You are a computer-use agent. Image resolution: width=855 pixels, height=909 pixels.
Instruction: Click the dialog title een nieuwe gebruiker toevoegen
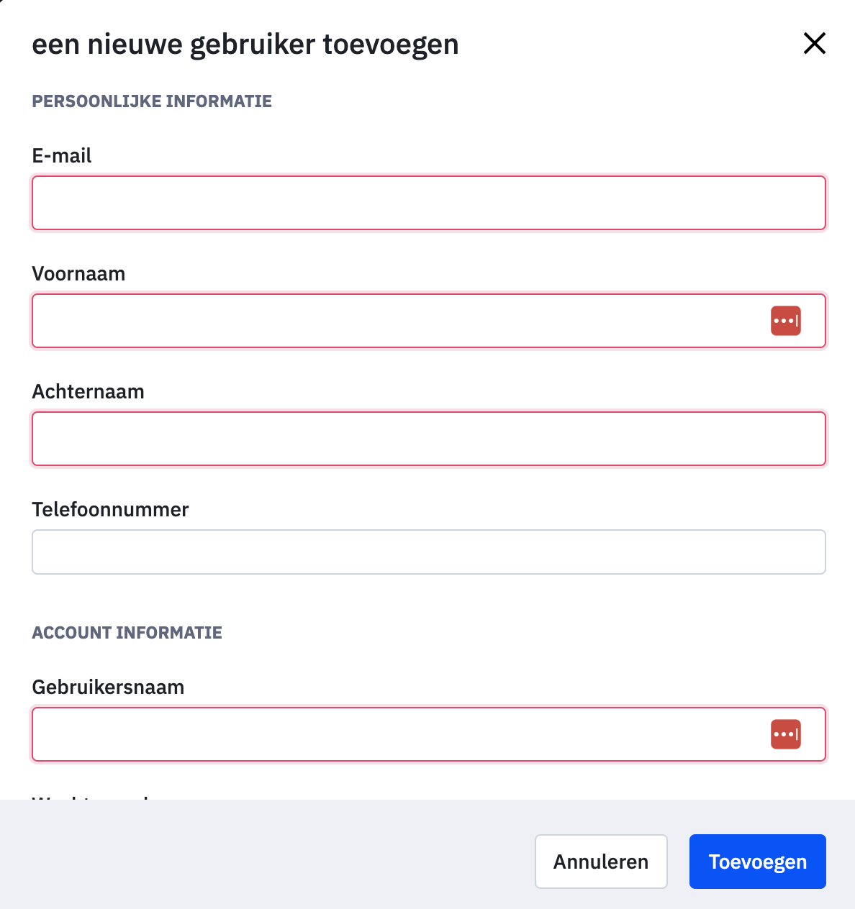click(x=245, y=44)
